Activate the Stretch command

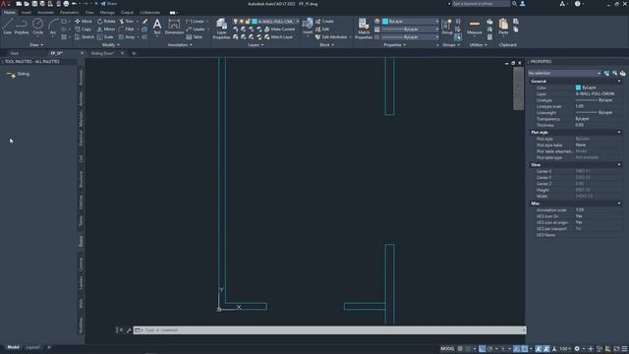coord(85,37)
